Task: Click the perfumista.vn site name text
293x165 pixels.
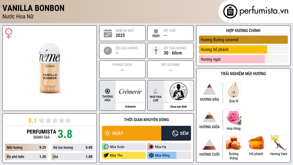Action: (264, 11)
